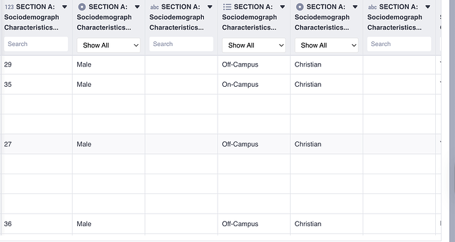
Task: Open the fourth column header caret menu
Action: coord(282,7)
